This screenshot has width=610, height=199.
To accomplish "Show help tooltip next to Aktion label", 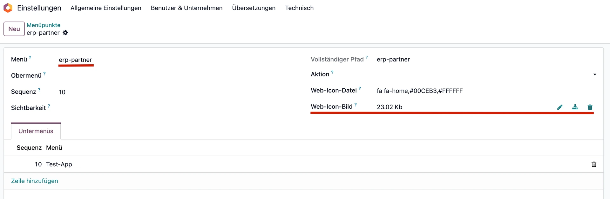I will (332, 73).
